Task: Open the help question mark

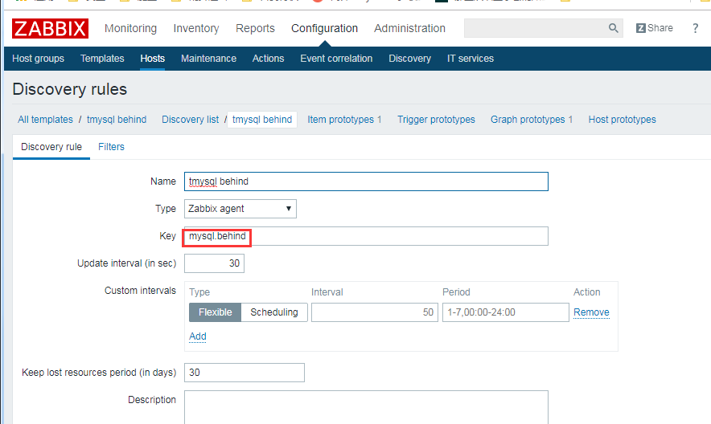Action: point(695,28)
